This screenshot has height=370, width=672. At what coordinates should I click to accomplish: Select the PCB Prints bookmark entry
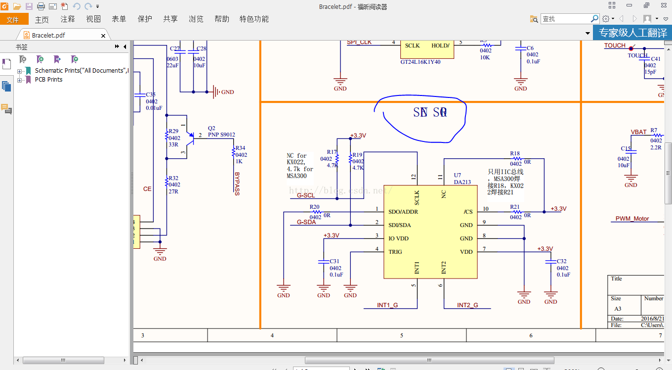(x=48, y=80)
